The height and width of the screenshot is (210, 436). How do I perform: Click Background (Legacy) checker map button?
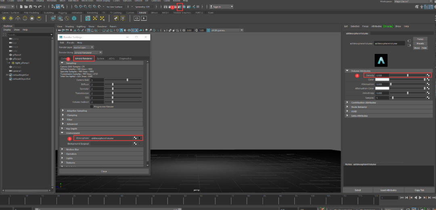[135, 144]
